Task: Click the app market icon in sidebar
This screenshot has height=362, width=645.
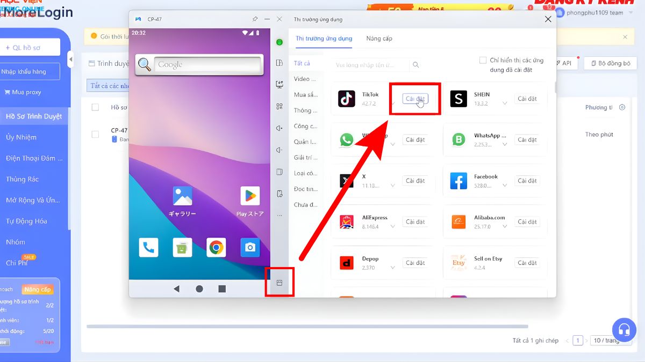Action: click(279, 283)
